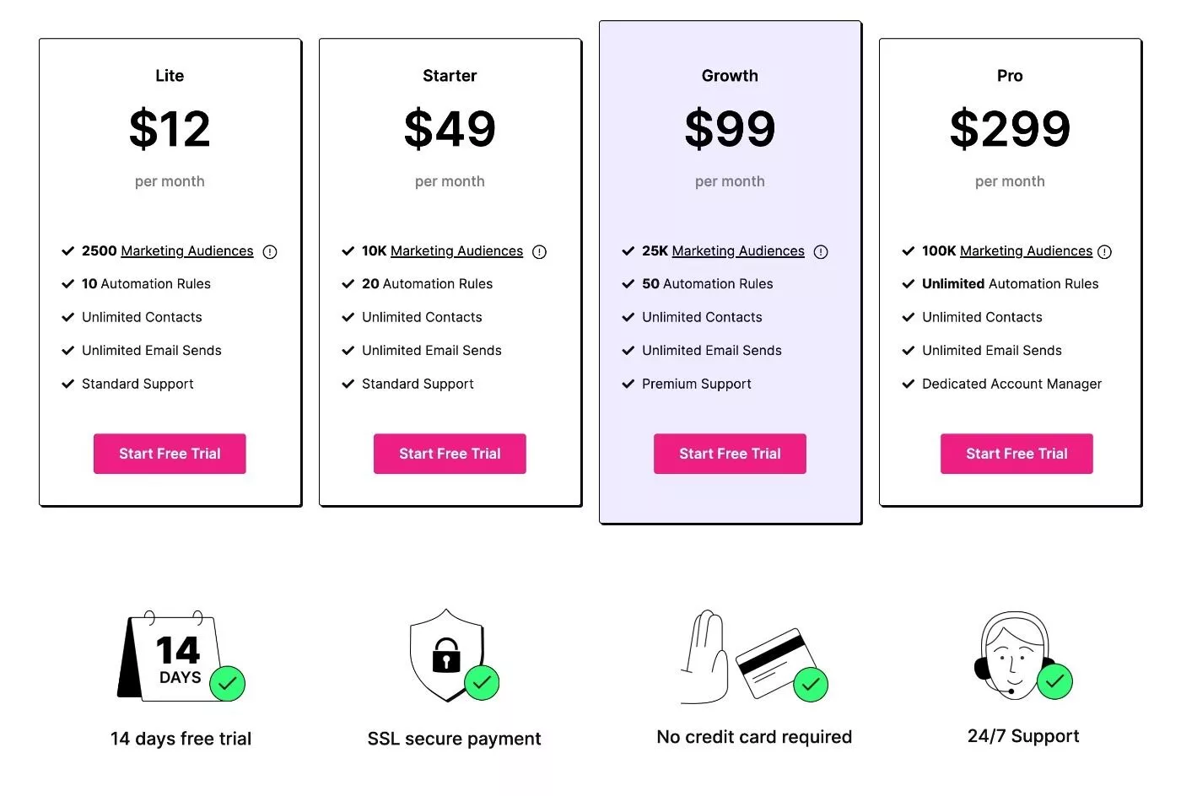1181x796 pixels.
Task: Open the 10K Marketing Audiences link
Action: click(457, 250)
